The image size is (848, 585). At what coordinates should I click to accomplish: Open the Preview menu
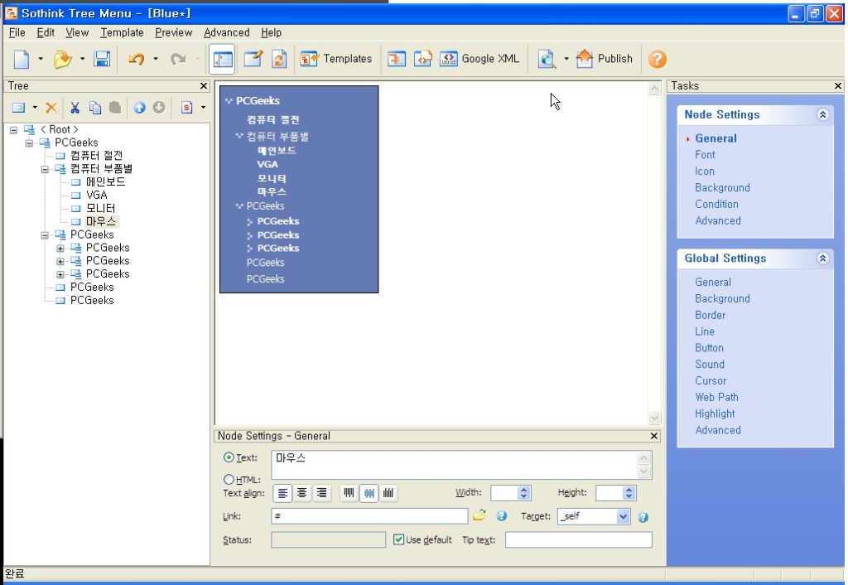coord(174,32)
